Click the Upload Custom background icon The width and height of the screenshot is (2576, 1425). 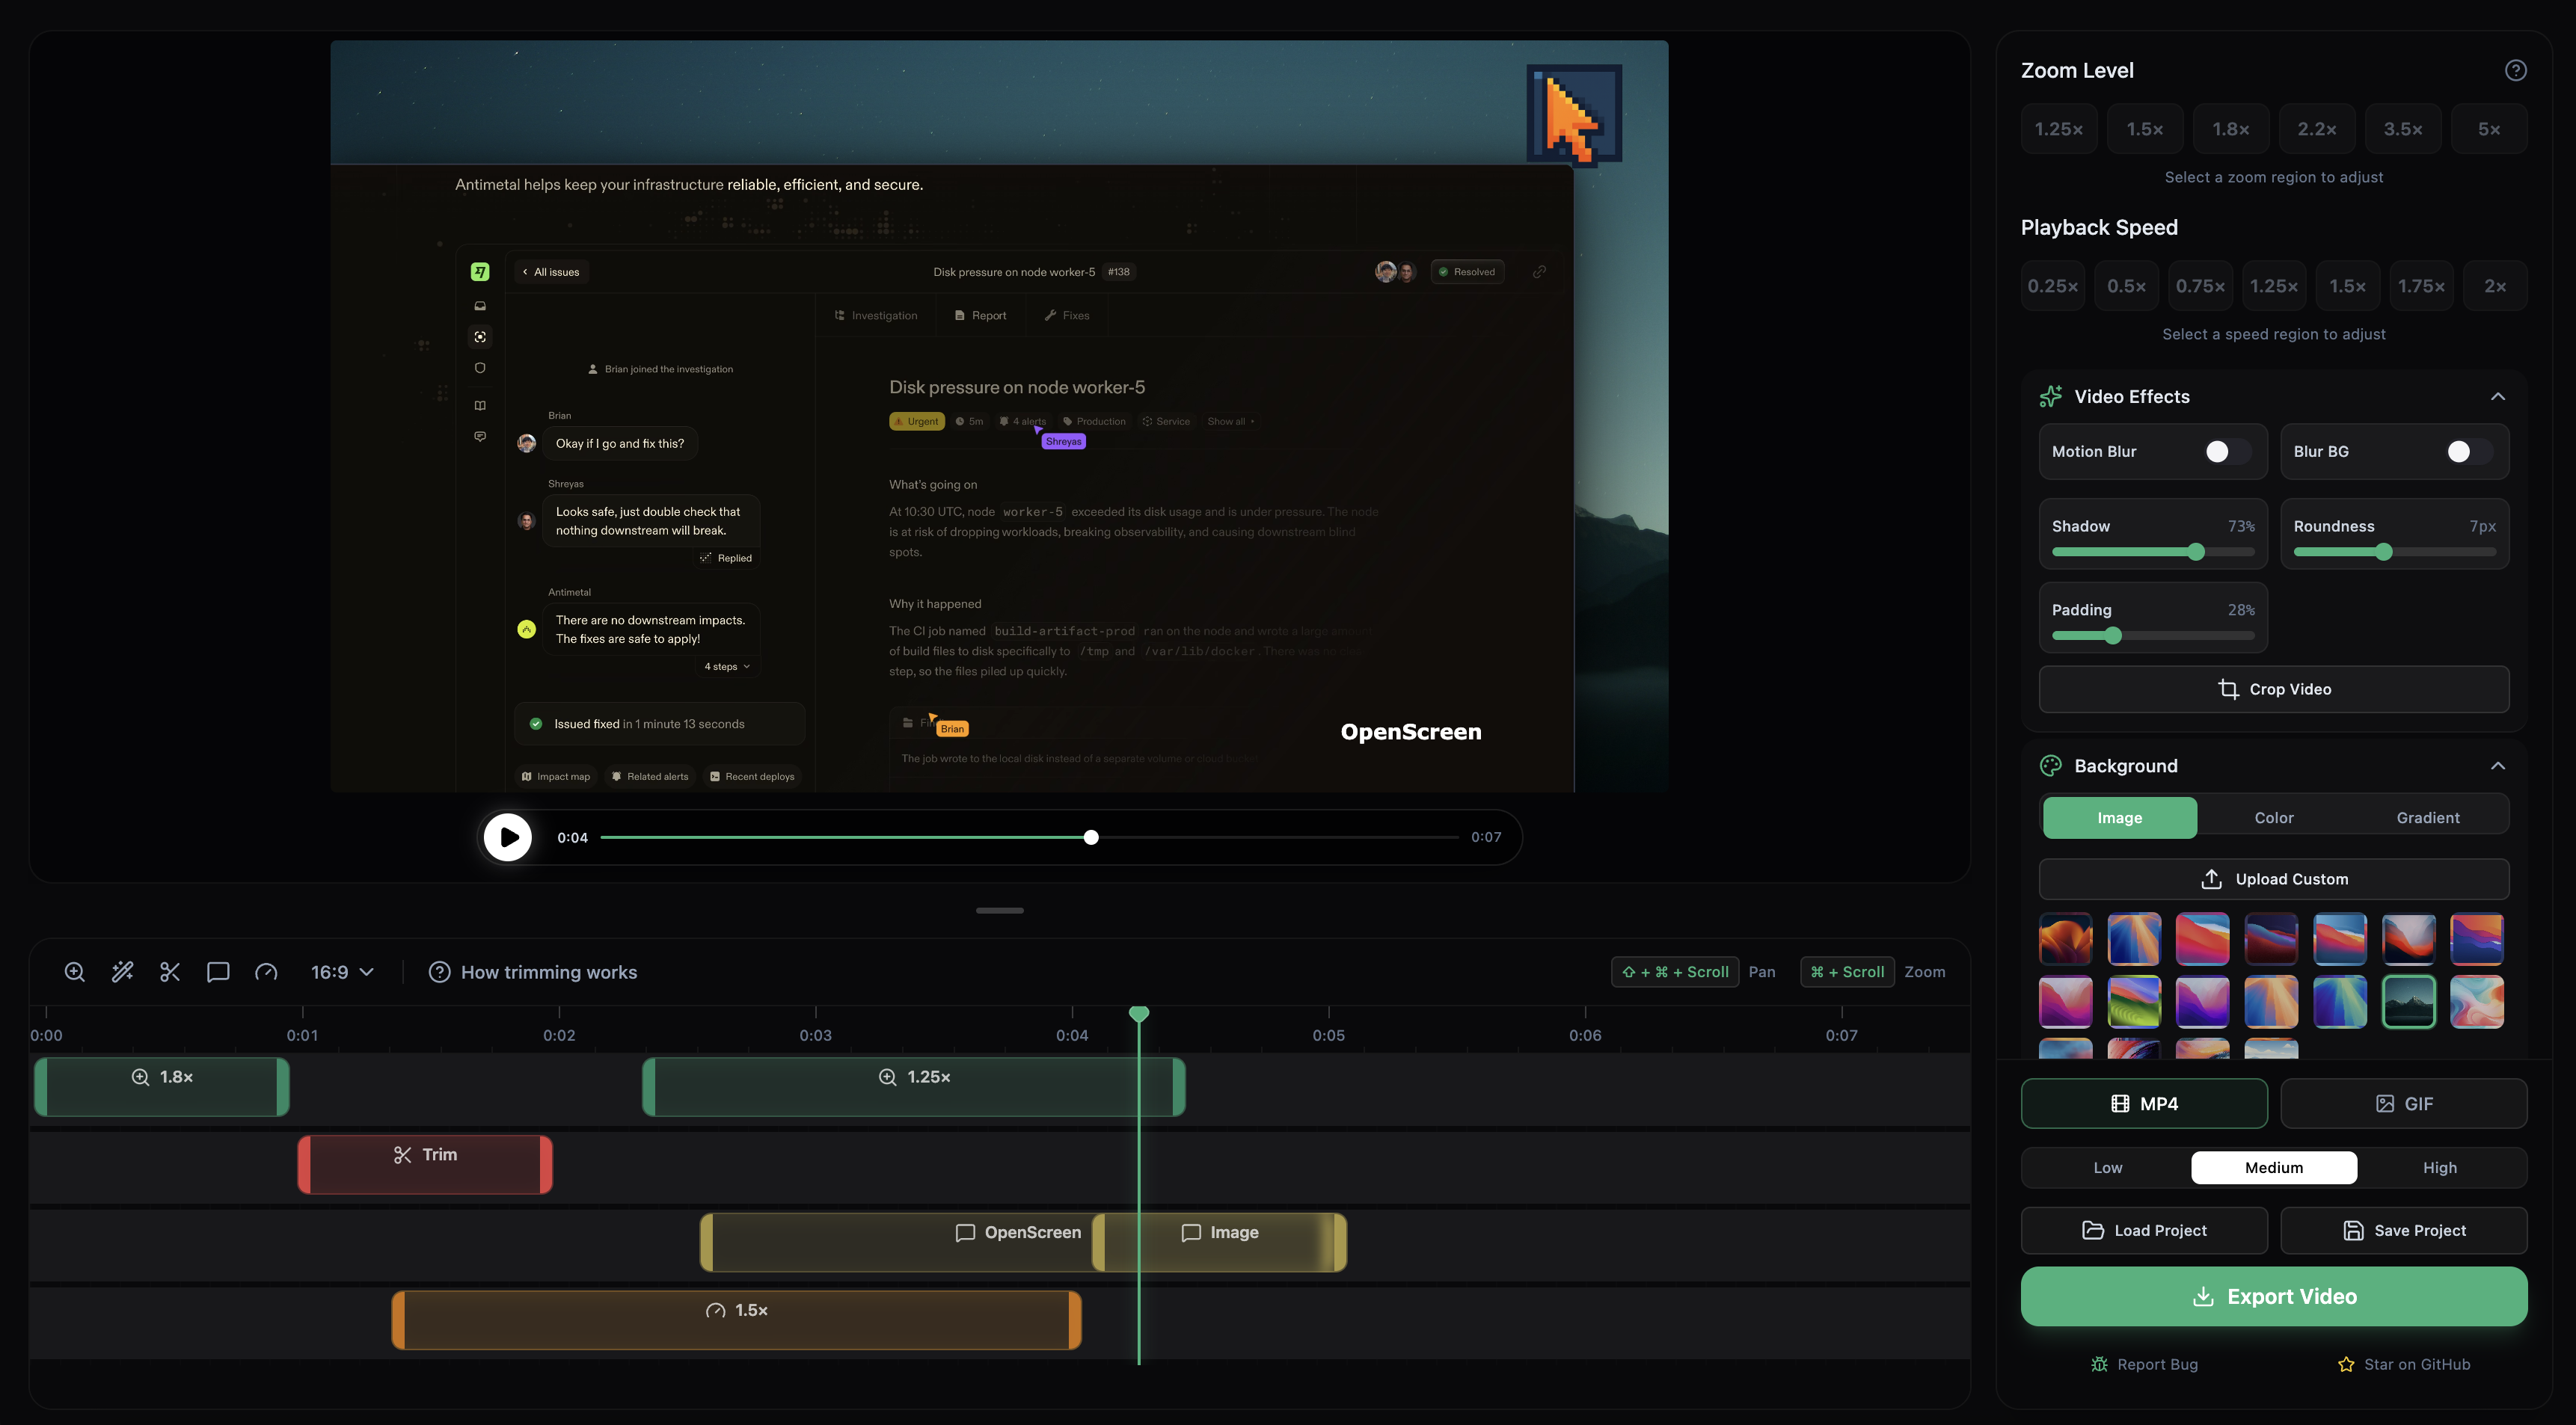pos(2212,878)
